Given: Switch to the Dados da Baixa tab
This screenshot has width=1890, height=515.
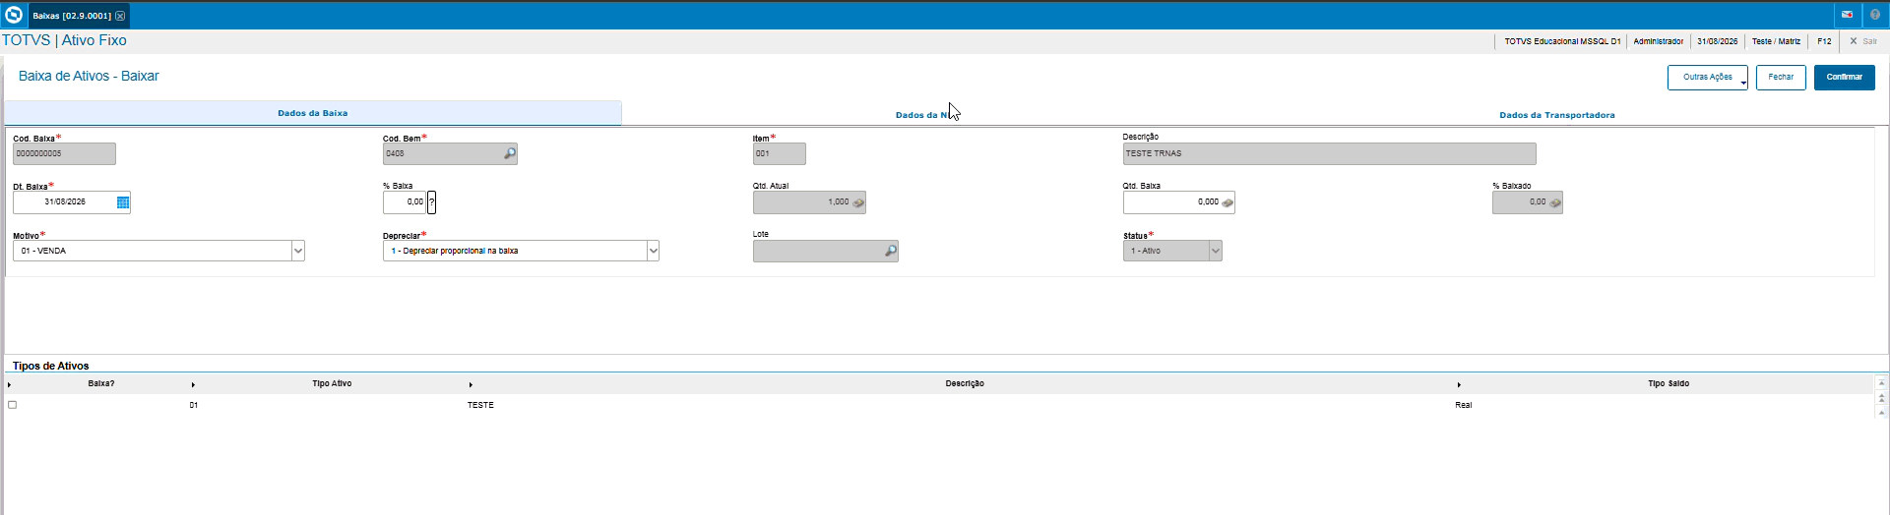Looking at the screenshot, I should [313, 113].
